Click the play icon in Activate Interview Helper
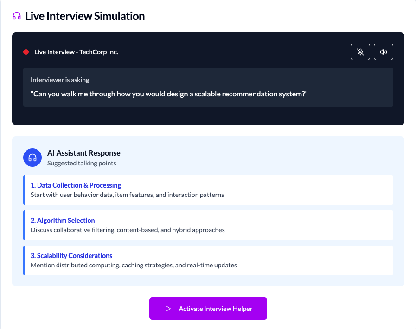Viewport: 416px width, 329px height. [x=168, y=309]
